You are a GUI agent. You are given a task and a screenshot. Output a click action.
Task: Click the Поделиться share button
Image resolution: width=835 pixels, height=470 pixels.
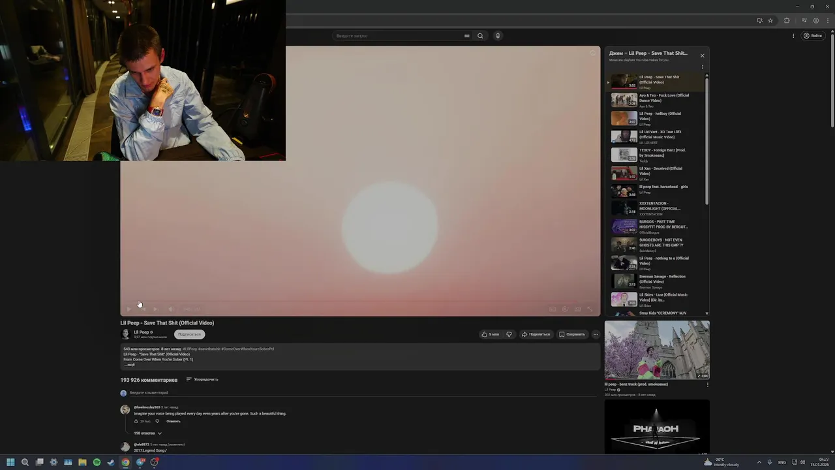point(536,334)
